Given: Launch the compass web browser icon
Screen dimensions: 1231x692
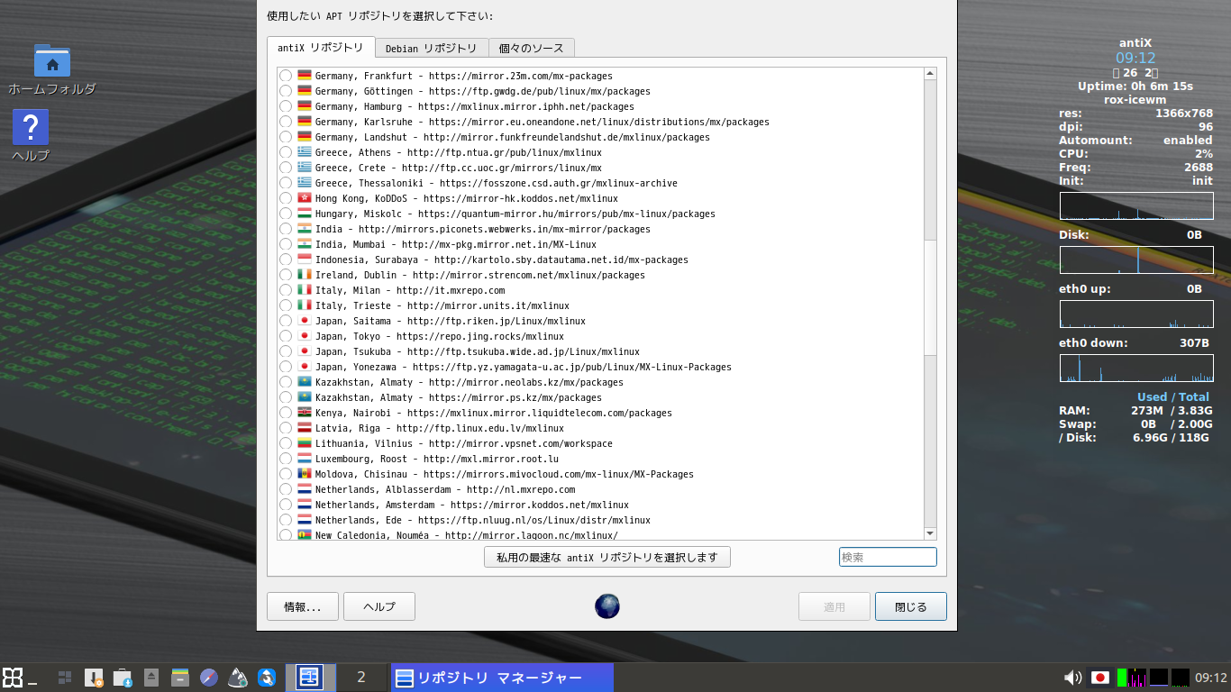Looking at the screenshot, I should 209,678.
